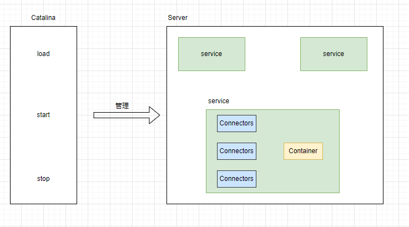Select the yellow Container box
409x227 pixels.
pos(303,151)
